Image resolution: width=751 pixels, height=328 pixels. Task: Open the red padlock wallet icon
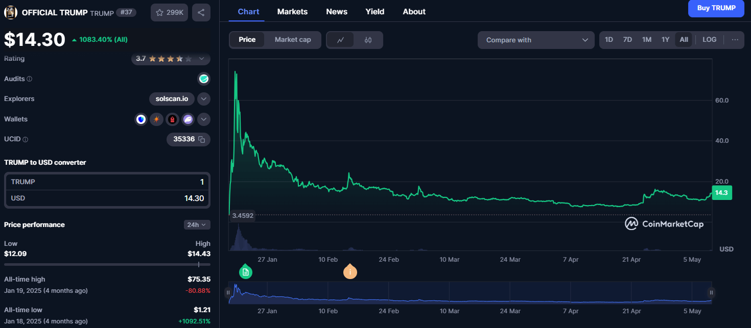click(173, 119)
